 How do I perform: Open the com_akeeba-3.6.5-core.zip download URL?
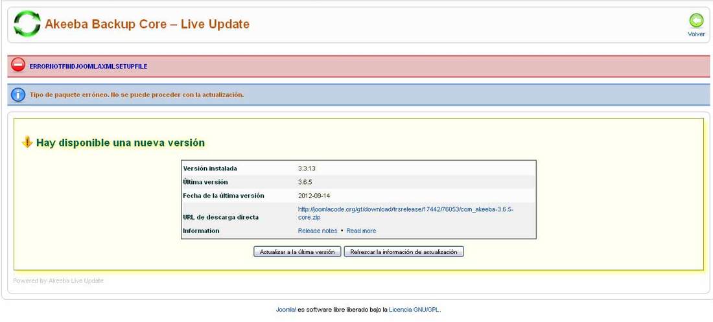pos(406,213)
